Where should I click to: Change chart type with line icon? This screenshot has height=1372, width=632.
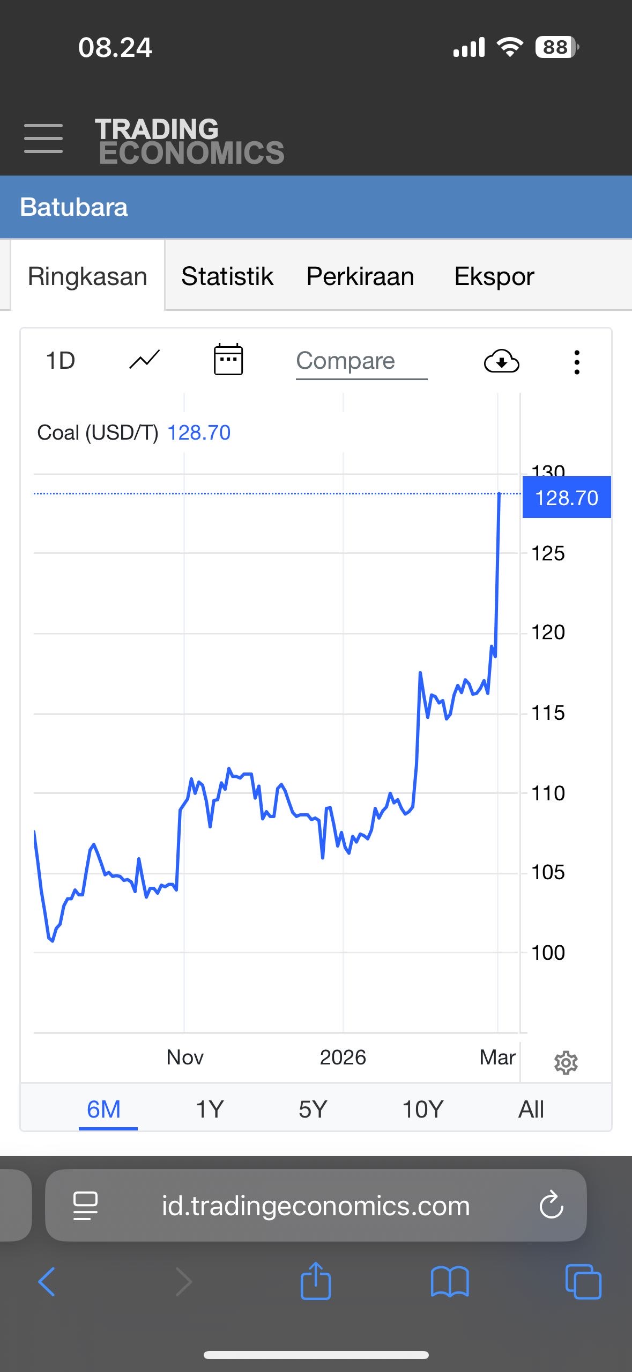click(x=145, y=360)
